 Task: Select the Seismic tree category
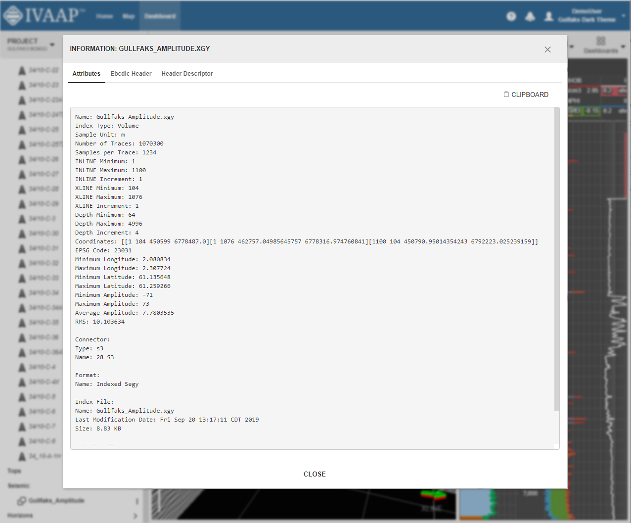pos(19,486)
